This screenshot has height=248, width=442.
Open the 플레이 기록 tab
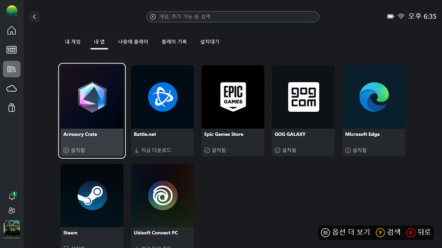click(x=174, y=42)
